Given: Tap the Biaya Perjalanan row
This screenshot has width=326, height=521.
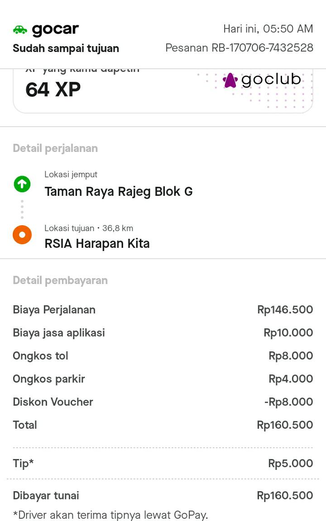Looking at the screenshot, I should (x=163, y=310).
